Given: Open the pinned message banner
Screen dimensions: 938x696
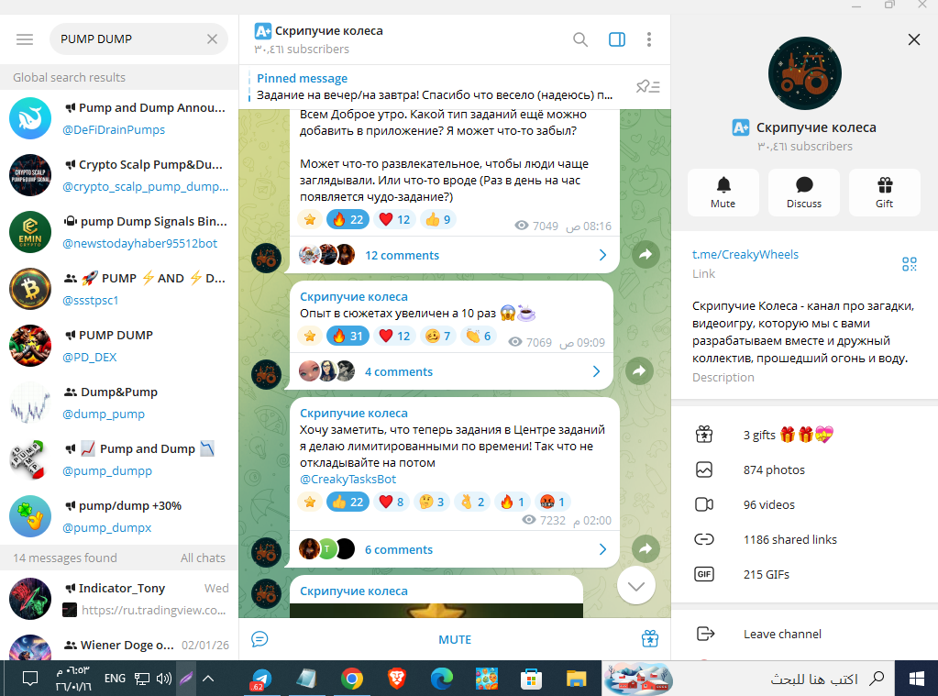Looking at the screenshot, I should click(x=436, y=87).
